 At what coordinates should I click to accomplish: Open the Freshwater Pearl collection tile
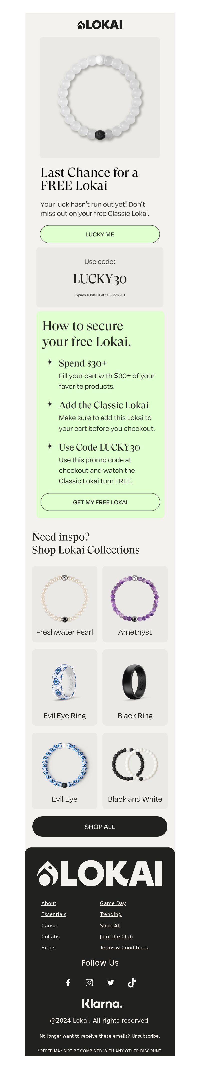tap(65, 604)
